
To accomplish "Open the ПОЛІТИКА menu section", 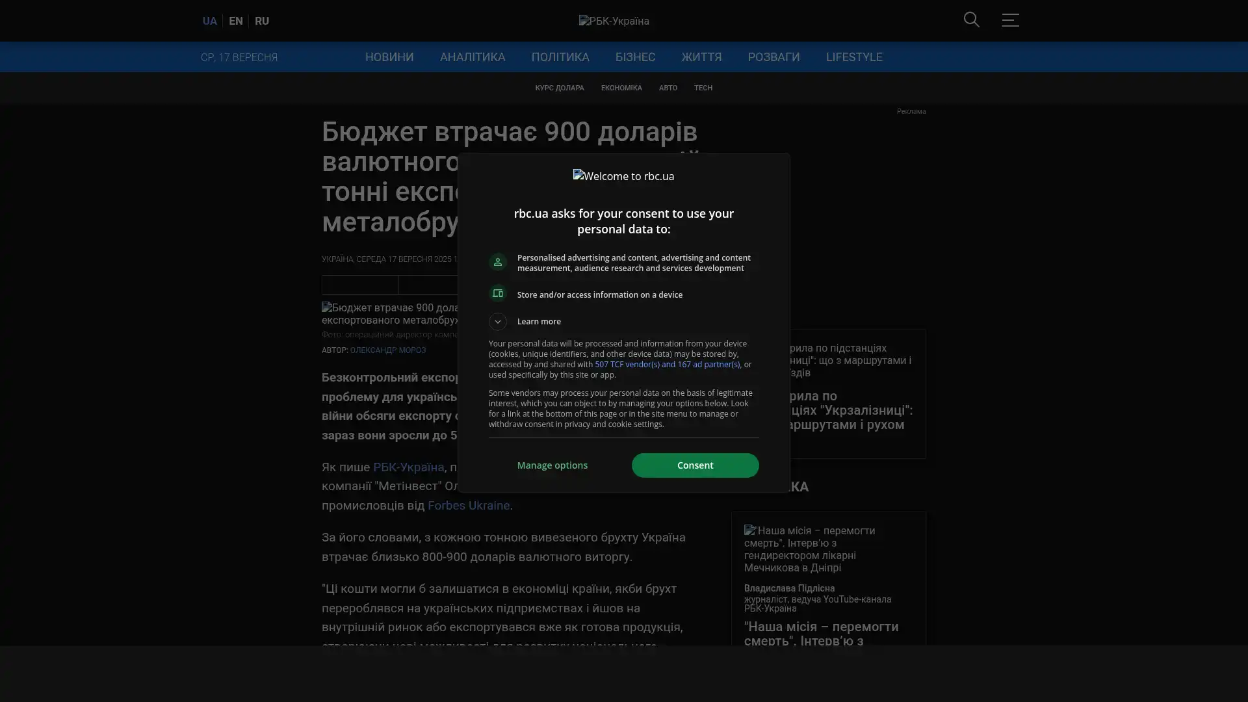I will click(x=560, y=57).
